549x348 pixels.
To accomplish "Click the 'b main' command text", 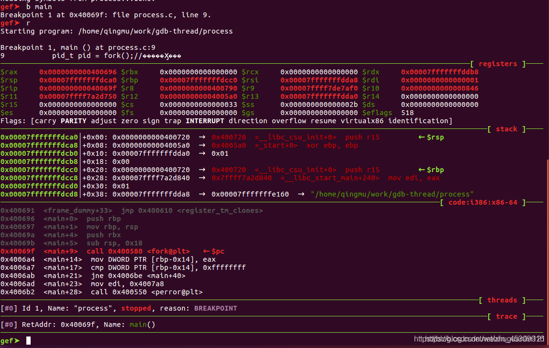I will [x=39, y=7].
